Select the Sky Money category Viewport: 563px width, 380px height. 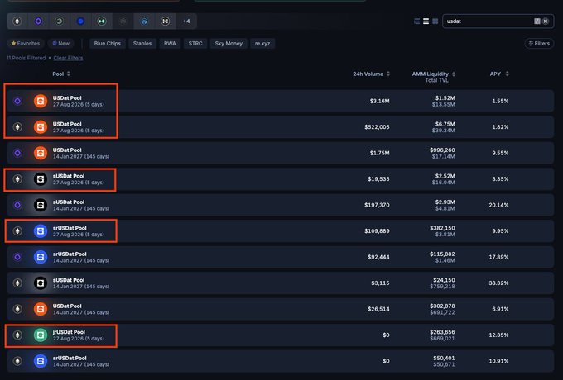coord(229,43)
